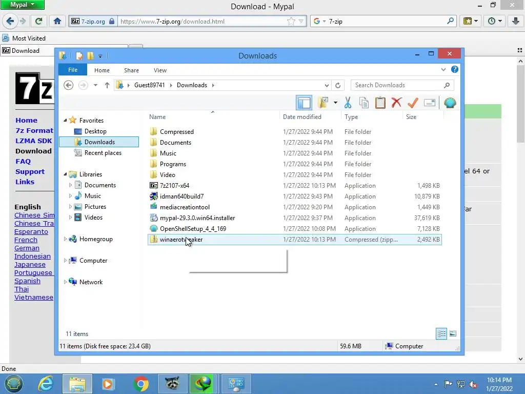Click the orange checkmark Properties icon
Image resolution: width=525 pixels, height=394 pixels.
413,103
